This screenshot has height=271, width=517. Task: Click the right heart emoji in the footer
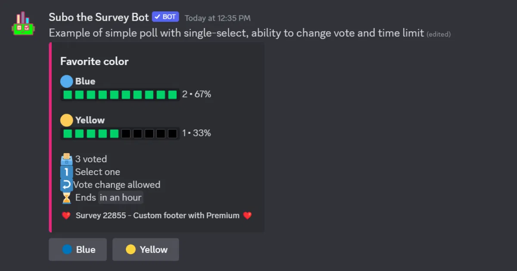pos(247,216)
